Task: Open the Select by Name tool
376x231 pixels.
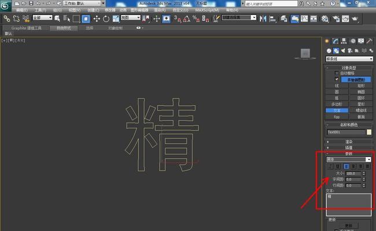Action: (67, 18)
